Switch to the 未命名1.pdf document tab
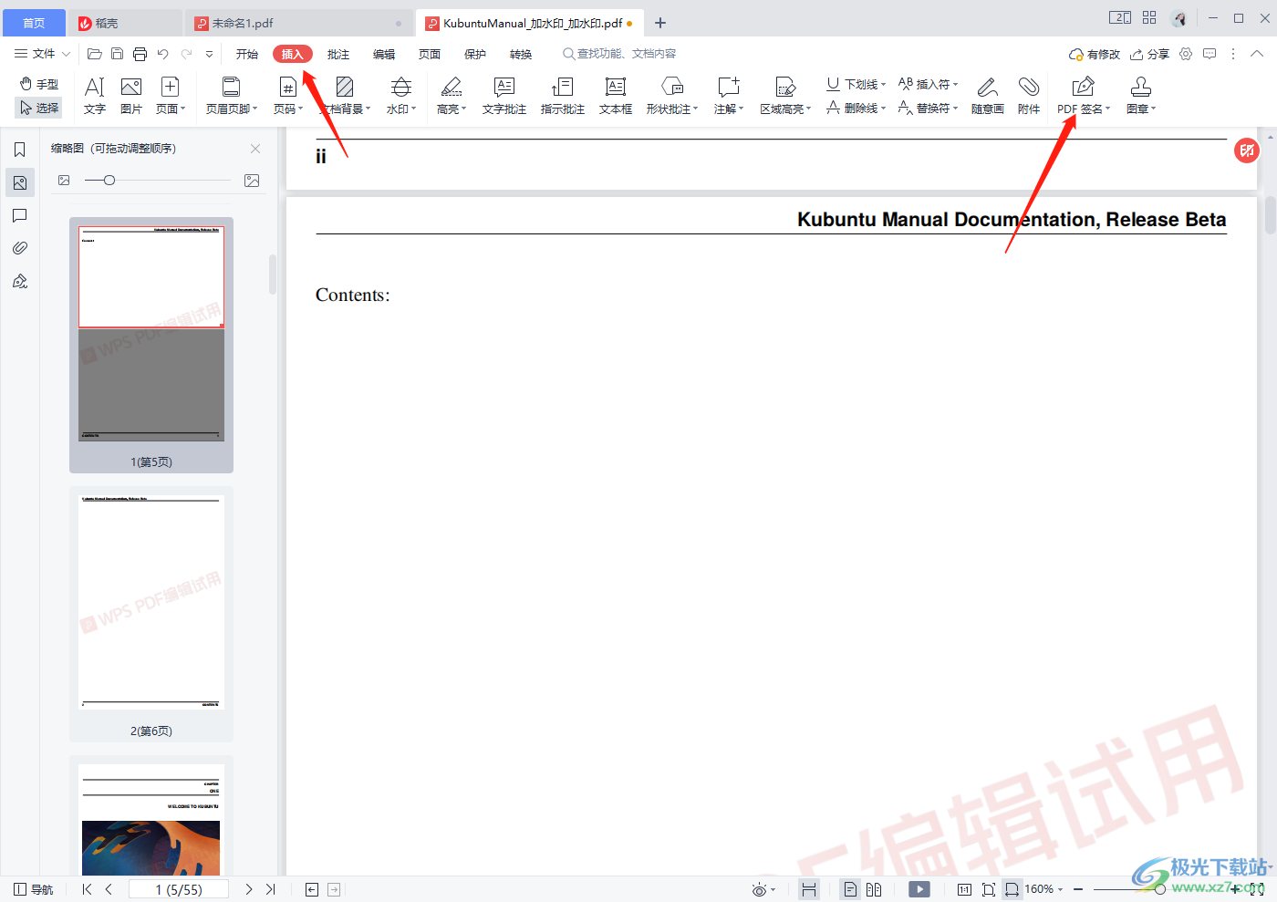 (300, 23)
